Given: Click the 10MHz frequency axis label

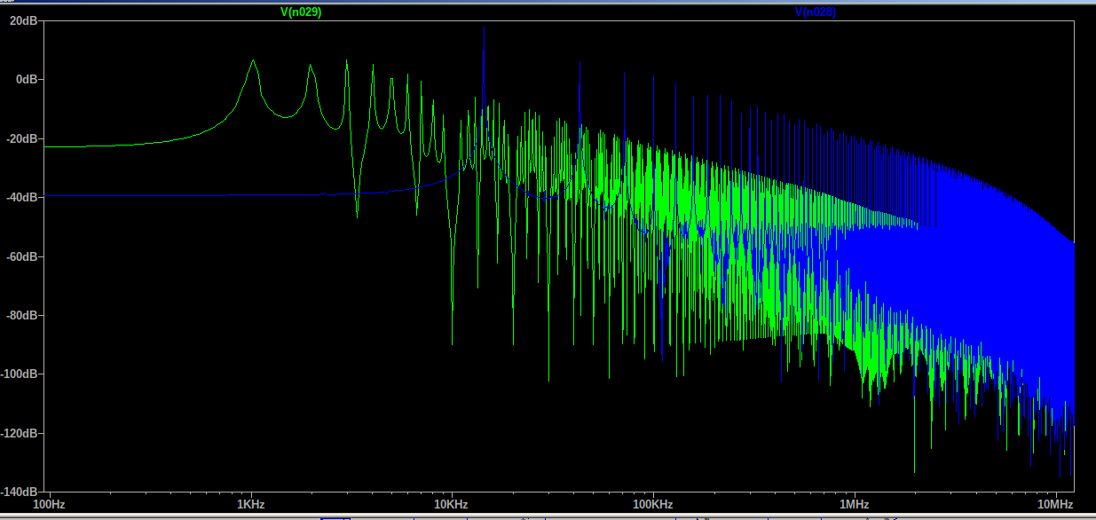Looking at the screenshot, I should (x=1056, y=505).
